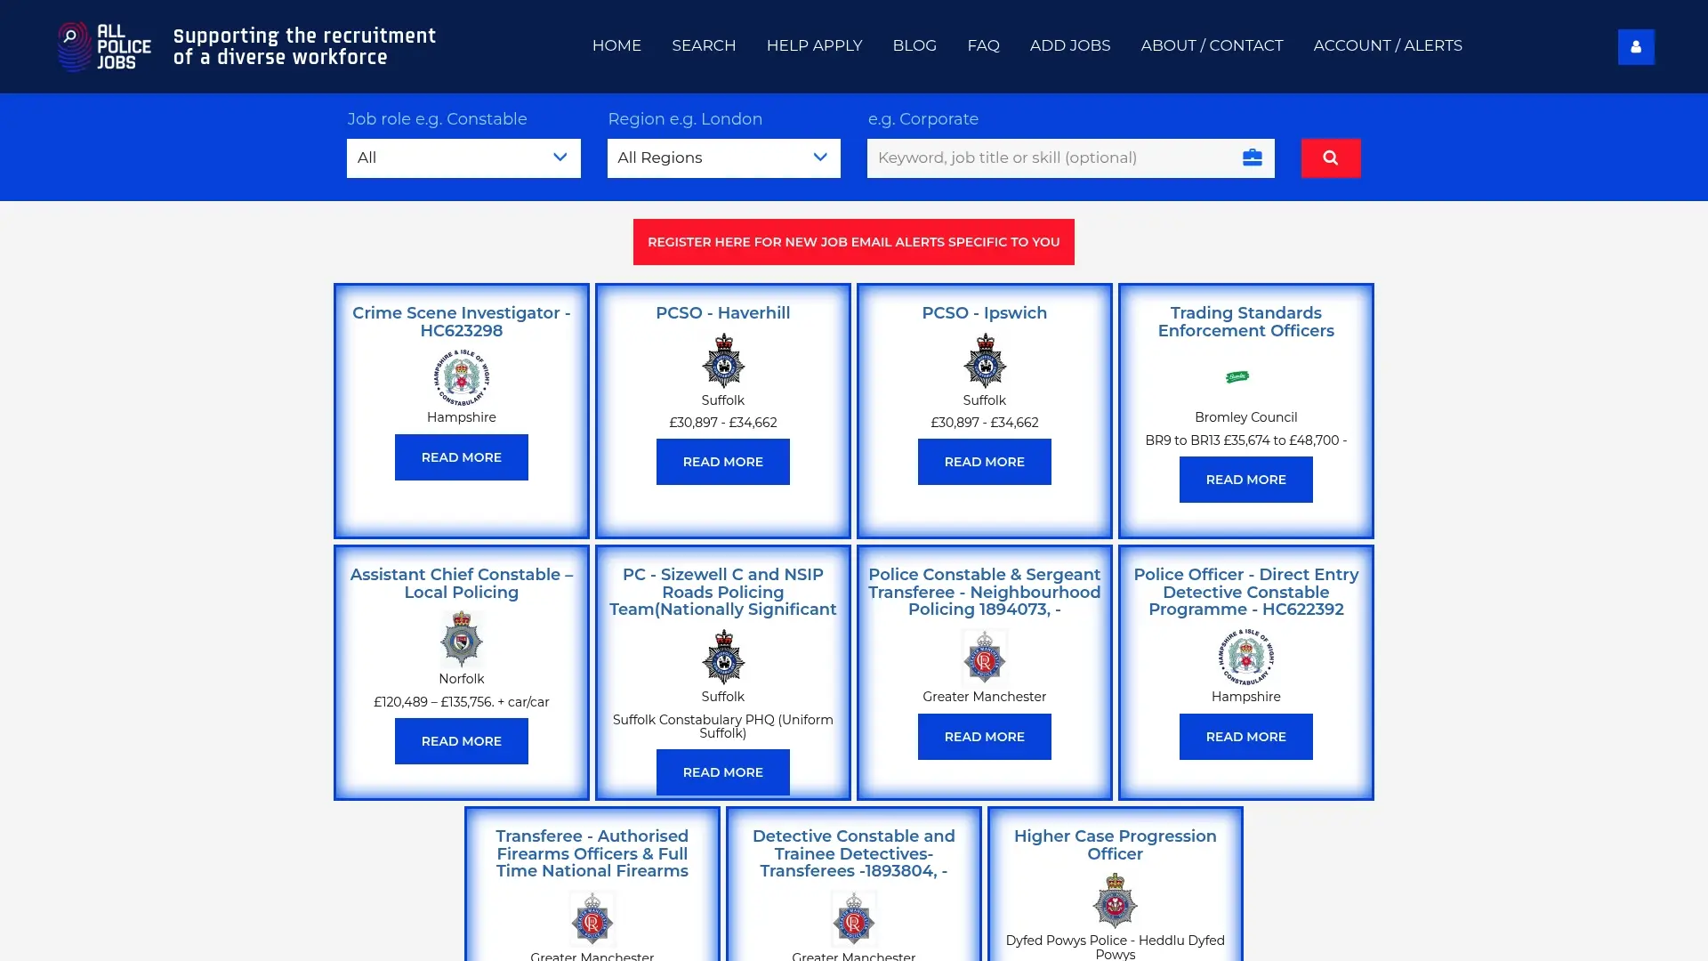Viewport: 1708px width, 961px height.
Task: Click Bromley Council logo on Trading Standards card
Action: click(1237, 377)
